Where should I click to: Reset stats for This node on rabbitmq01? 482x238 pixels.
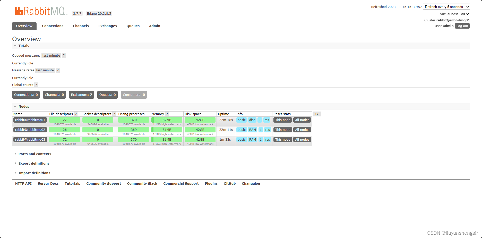[283, 120]
